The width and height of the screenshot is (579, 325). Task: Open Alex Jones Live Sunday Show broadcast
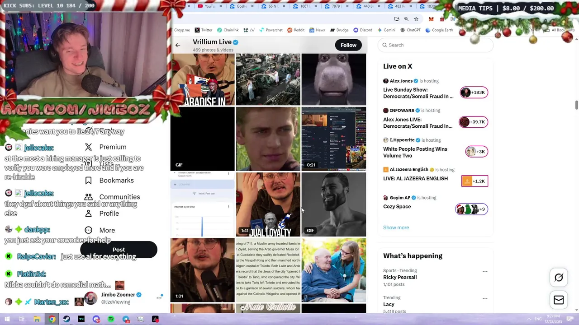click(418, 93)
